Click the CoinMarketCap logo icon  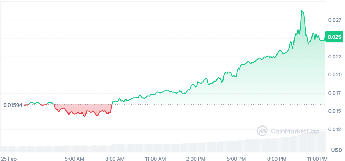point(262,131)
